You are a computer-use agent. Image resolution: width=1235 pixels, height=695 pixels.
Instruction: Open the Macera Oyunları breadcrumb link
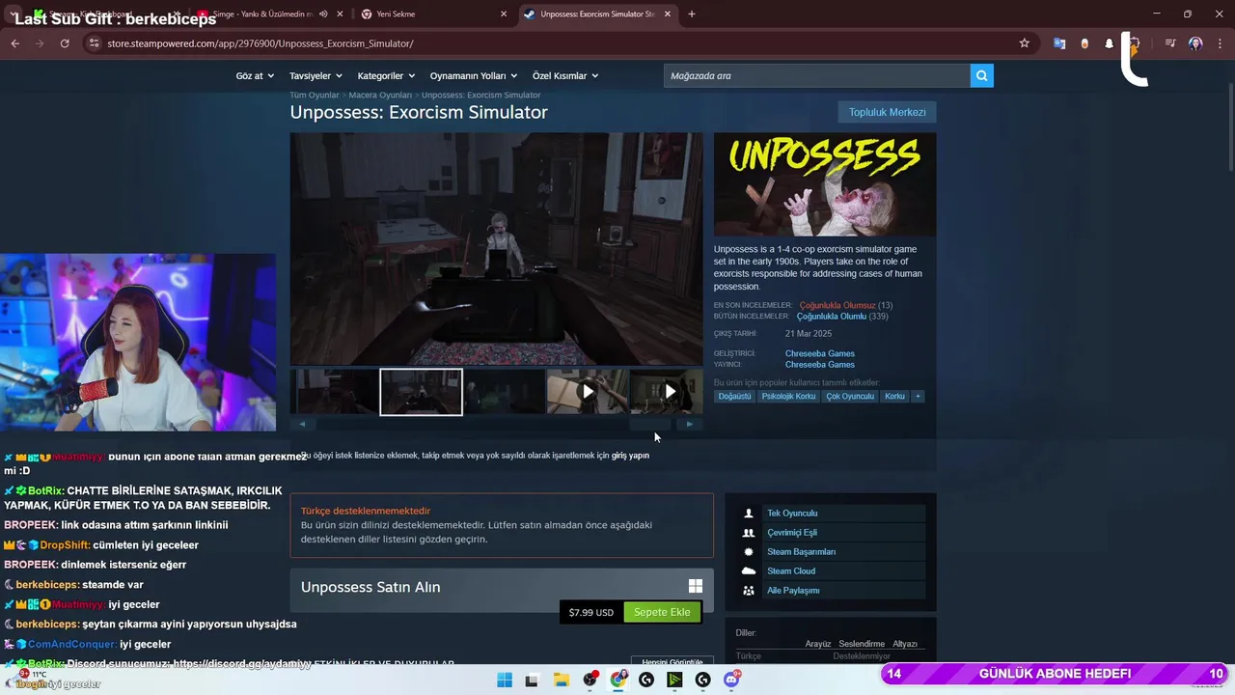click(x=380, y=95)
